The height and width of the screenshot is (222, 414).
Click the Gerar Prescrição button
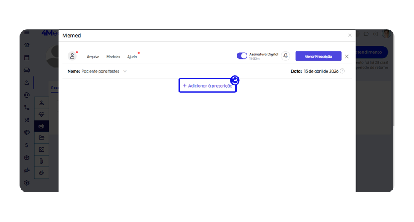[x=318, y=56]
